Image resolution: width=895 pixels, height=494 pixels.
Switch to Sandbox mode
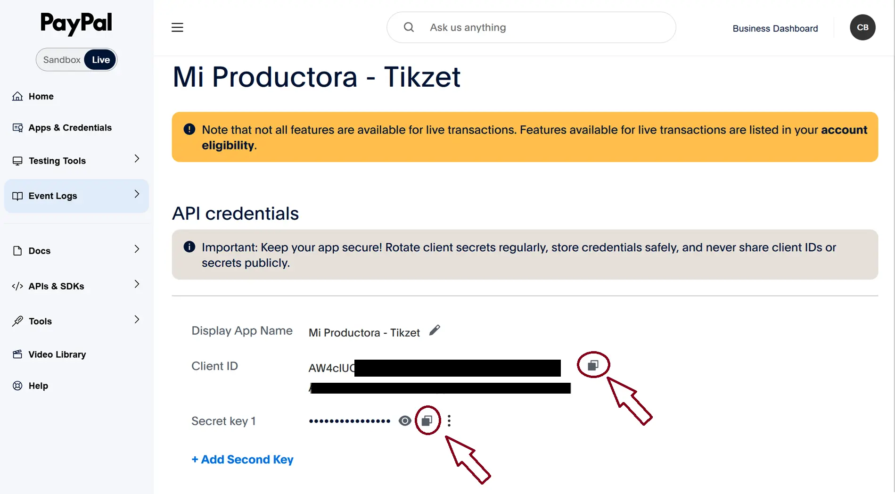click(61, 59)
